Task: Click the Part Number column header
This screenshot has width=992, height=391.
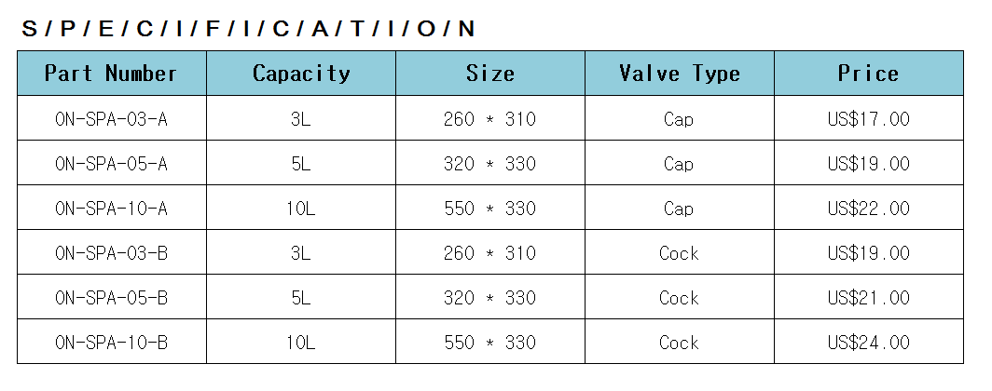Action: tap(111, 74)
